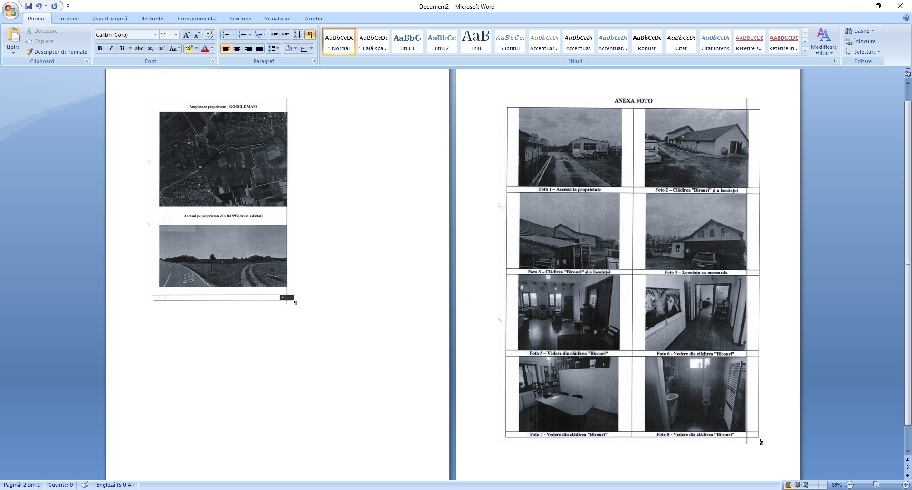This screenshot has width=912, height=490.
Task: Apply the Titlu 1 style
Action: point(407,41)
